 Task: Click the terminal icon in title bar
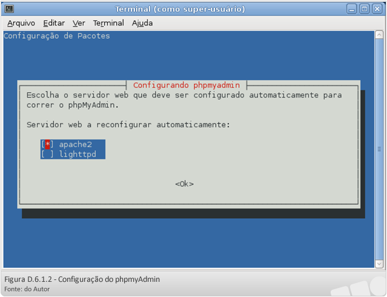pyautogui.click(x=9, y=9)
